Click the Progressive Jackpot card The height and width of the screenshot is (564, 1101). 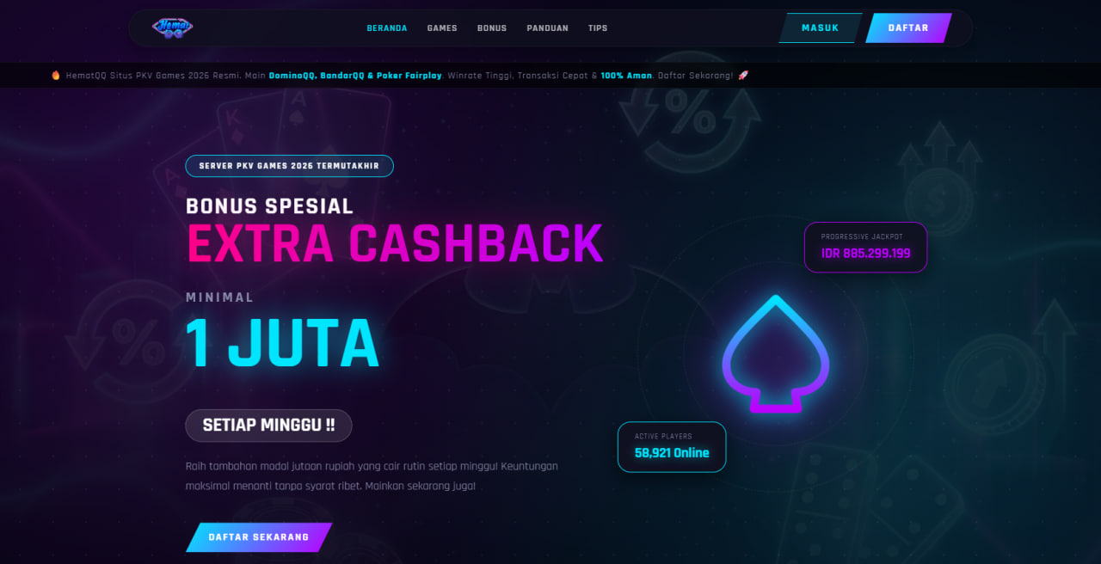(865, 248)
